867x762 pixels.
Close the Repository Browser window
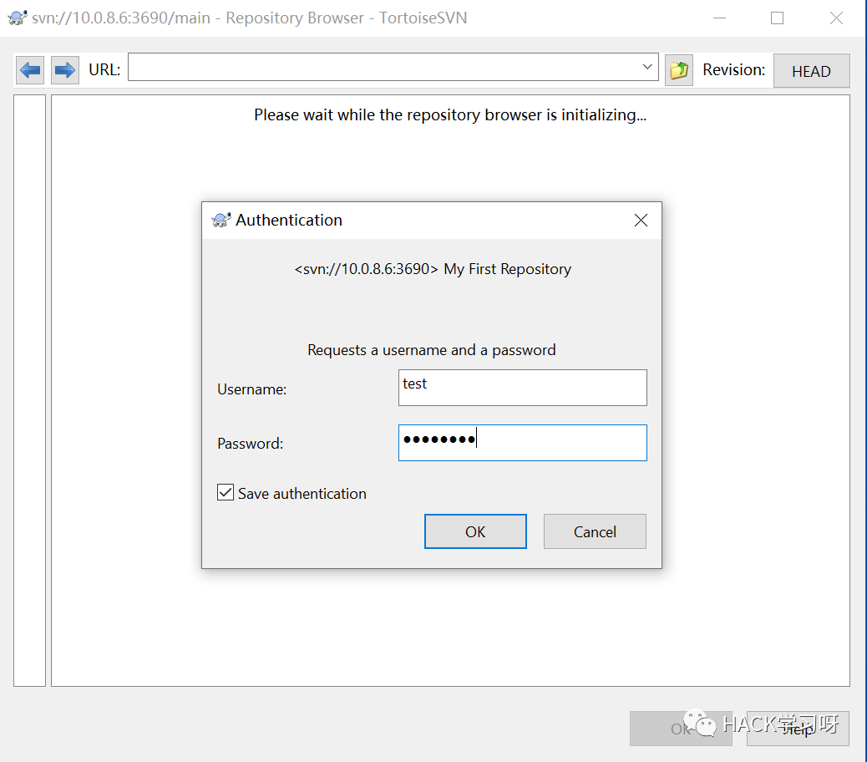(x=837, y=18)
